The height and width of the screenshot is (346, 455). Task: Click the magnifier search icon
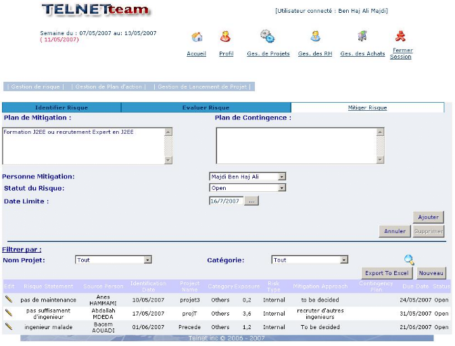coord(409,260)
